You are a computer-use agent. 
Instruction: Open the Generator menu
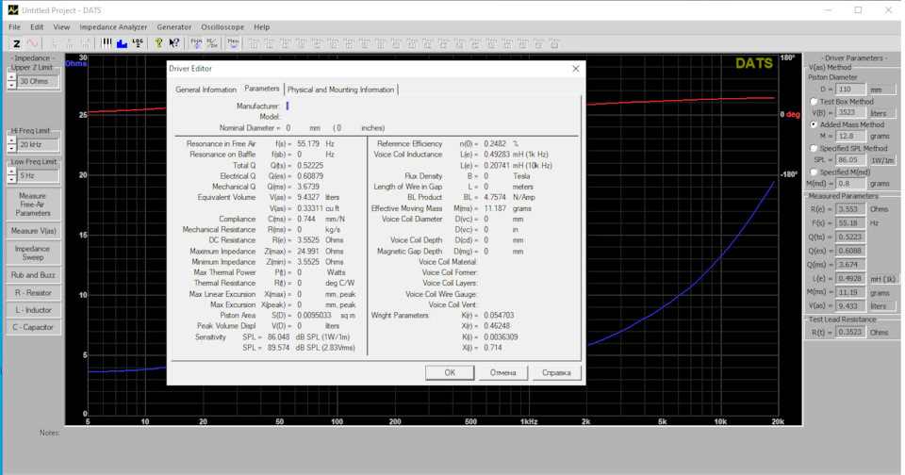(173, 27)
